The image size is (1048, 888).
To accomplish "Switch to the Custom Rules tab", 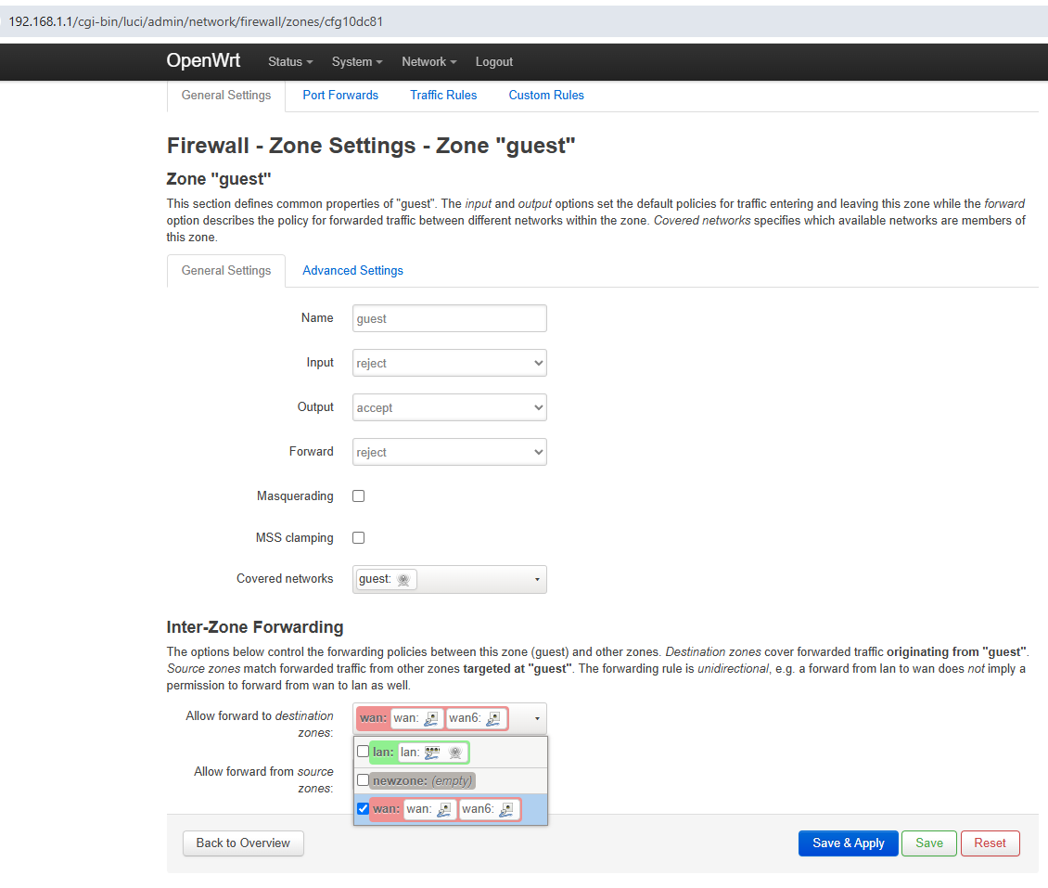I will coord(546,95).
